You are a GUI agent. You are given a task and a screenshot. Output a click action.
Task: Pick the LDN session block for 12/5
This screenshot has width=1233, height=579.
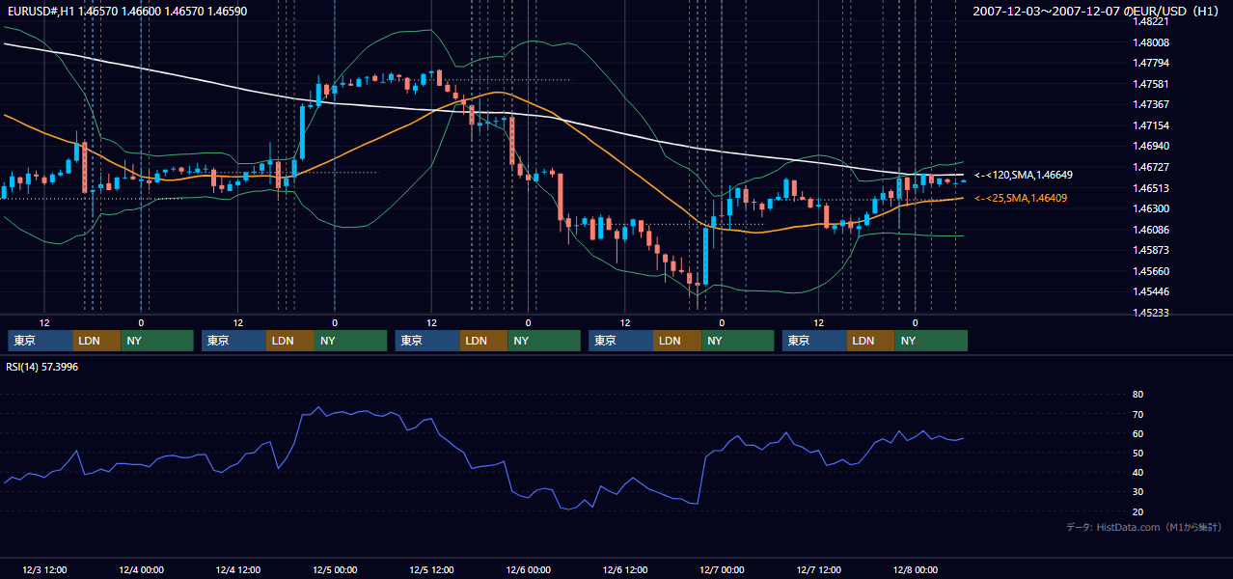coord(484,341)
